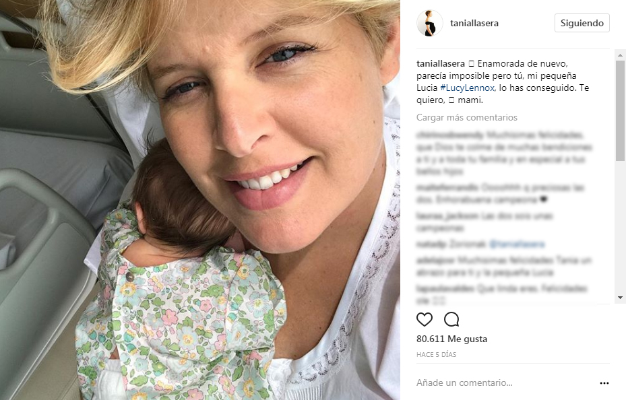
Task: Click the scrollbar down arrow in comments
Action: 620,298
